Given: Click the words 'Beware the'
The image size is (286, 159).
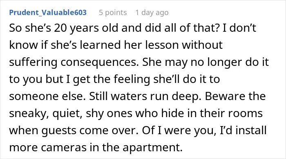Looking at the screenshot, I should point(235,96).
